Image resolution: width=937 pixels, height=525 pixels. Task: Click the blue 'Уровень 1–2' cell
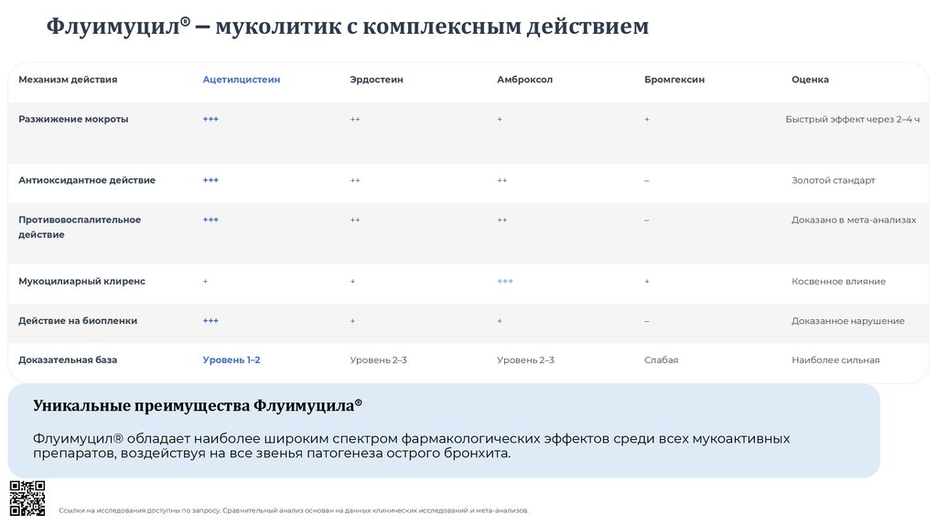232,359
